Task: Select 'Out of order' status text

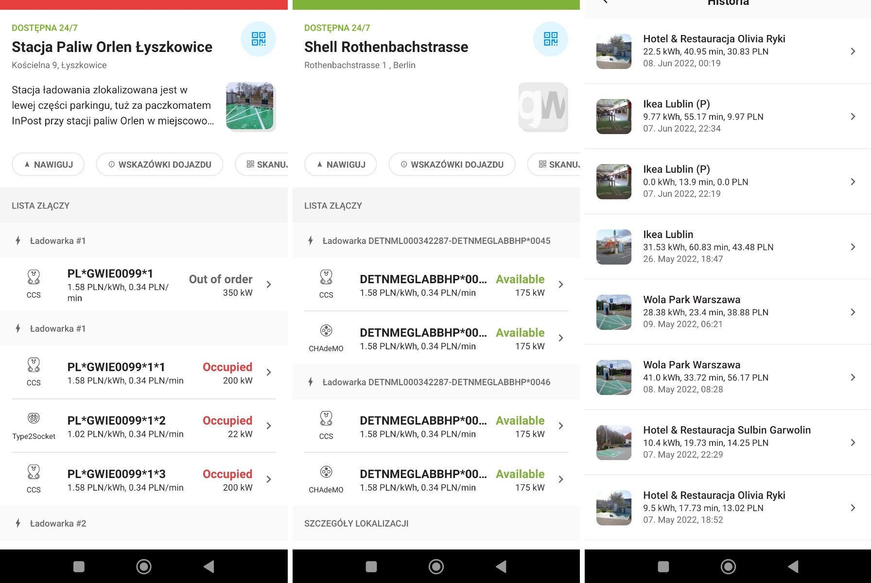Action: (221, 279)
